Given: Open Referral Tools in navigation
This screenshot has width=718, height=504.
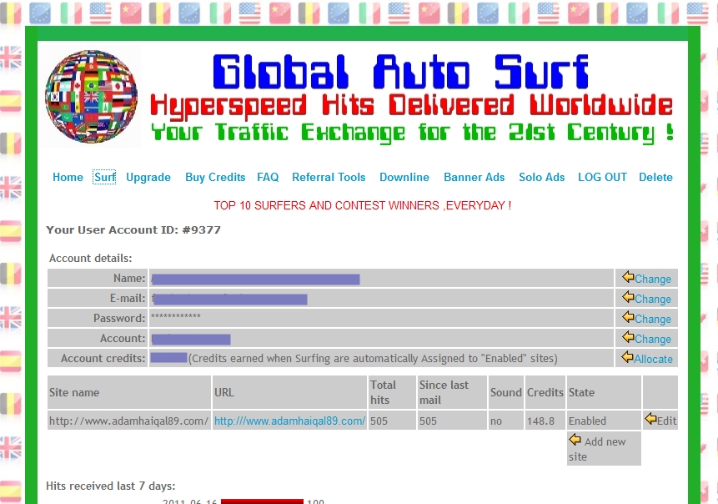Looking at the screenshot, I should point(329,177).
